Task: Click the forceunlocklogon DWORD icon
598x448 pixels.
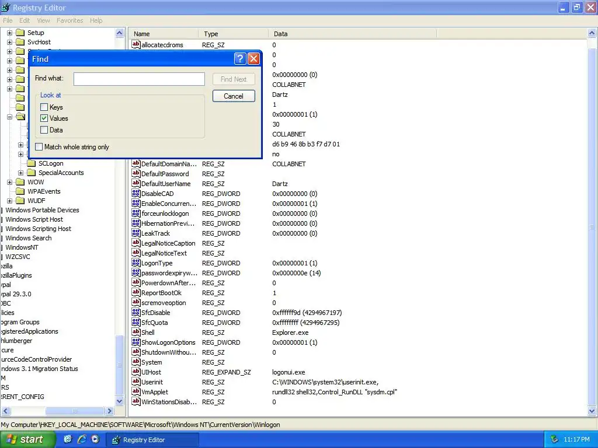Action: pyautogui.click(x=135, y=213)
